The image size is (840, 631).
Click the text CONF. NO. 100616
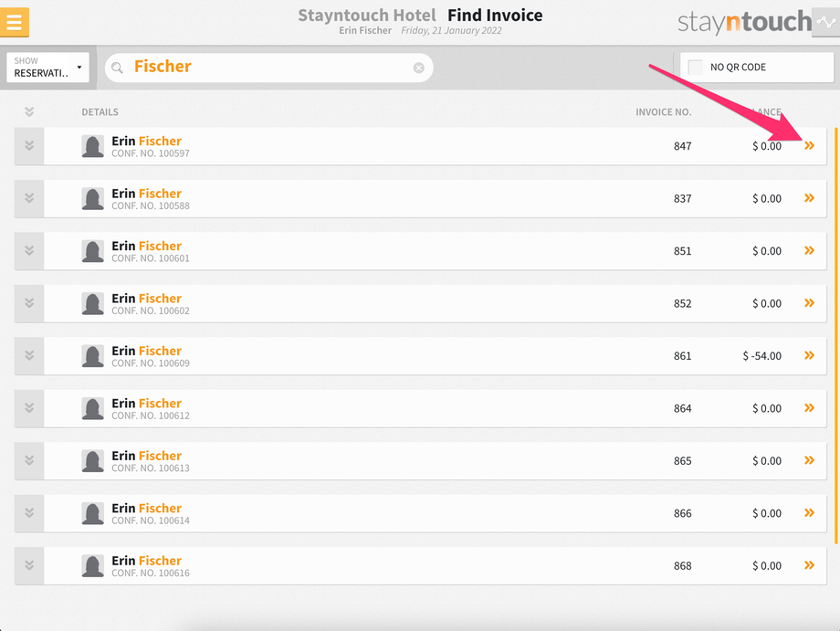pos(151,573)
